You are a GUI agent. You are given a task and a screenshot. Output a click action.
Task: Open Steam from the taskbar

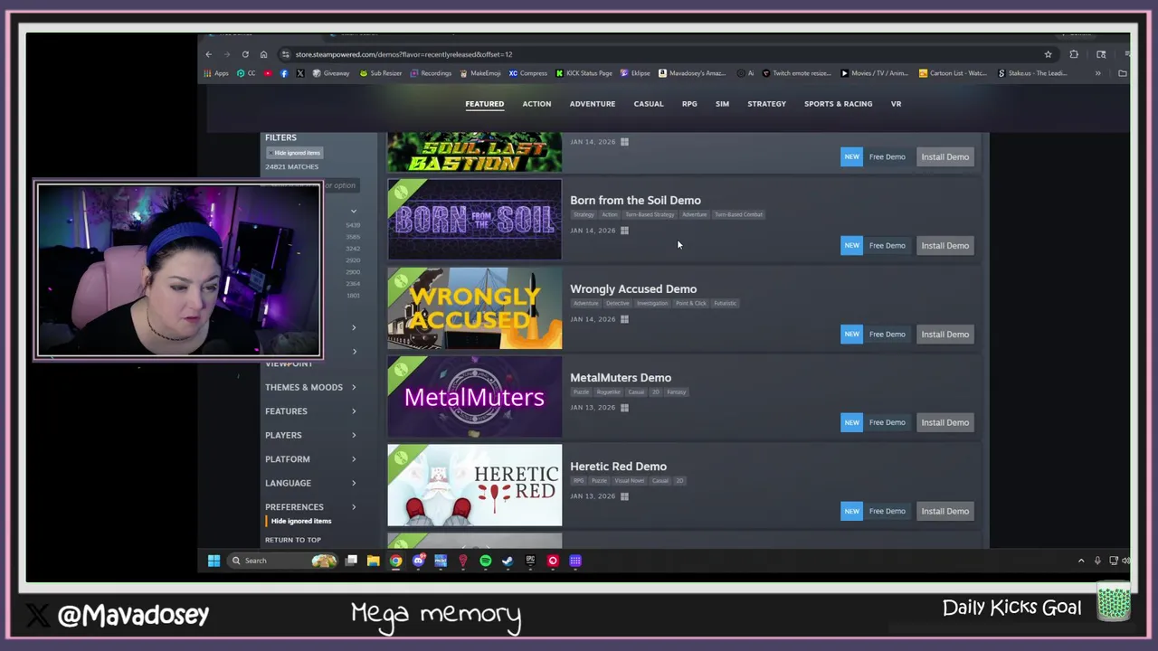[x=508, y=561]
